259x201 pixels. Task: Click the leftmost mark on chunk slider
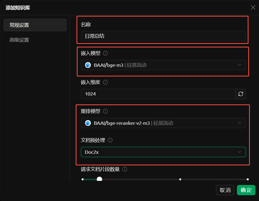[83, 179]
